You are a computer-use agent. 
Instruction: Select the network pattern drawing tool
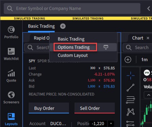coord(130,112)
